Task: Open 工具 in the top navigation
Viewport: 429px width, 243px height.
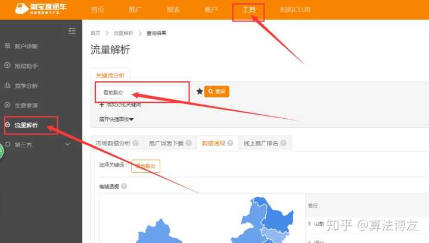Action: point(249,10)
